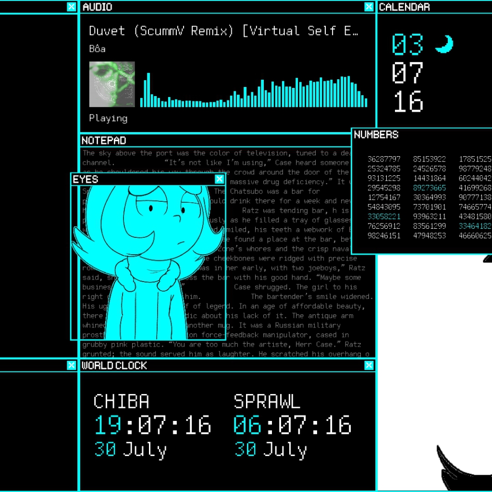Click the Notepad line starting "grubby pink plastic"
Screen dimensions: 492x492
pyautogui.click(x=222, y=344)
